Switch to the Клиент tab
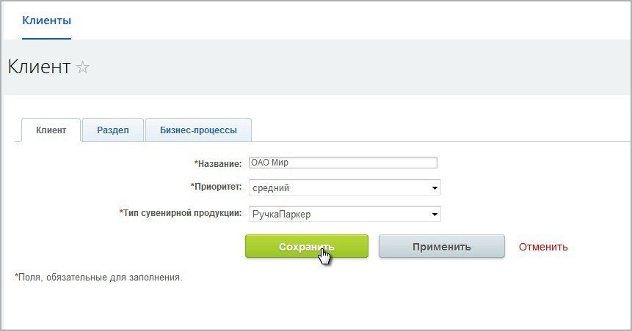 tap(51, 130)
